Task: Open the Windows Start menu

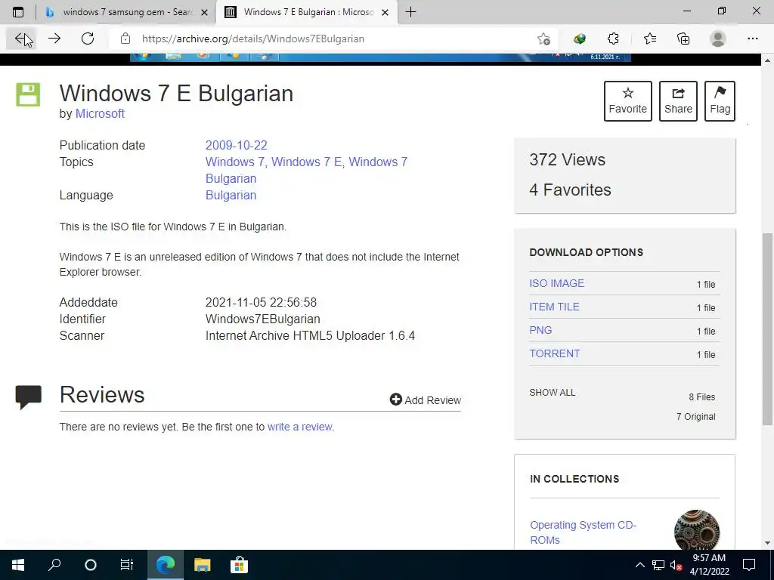Action: click(x=18, y=565)
